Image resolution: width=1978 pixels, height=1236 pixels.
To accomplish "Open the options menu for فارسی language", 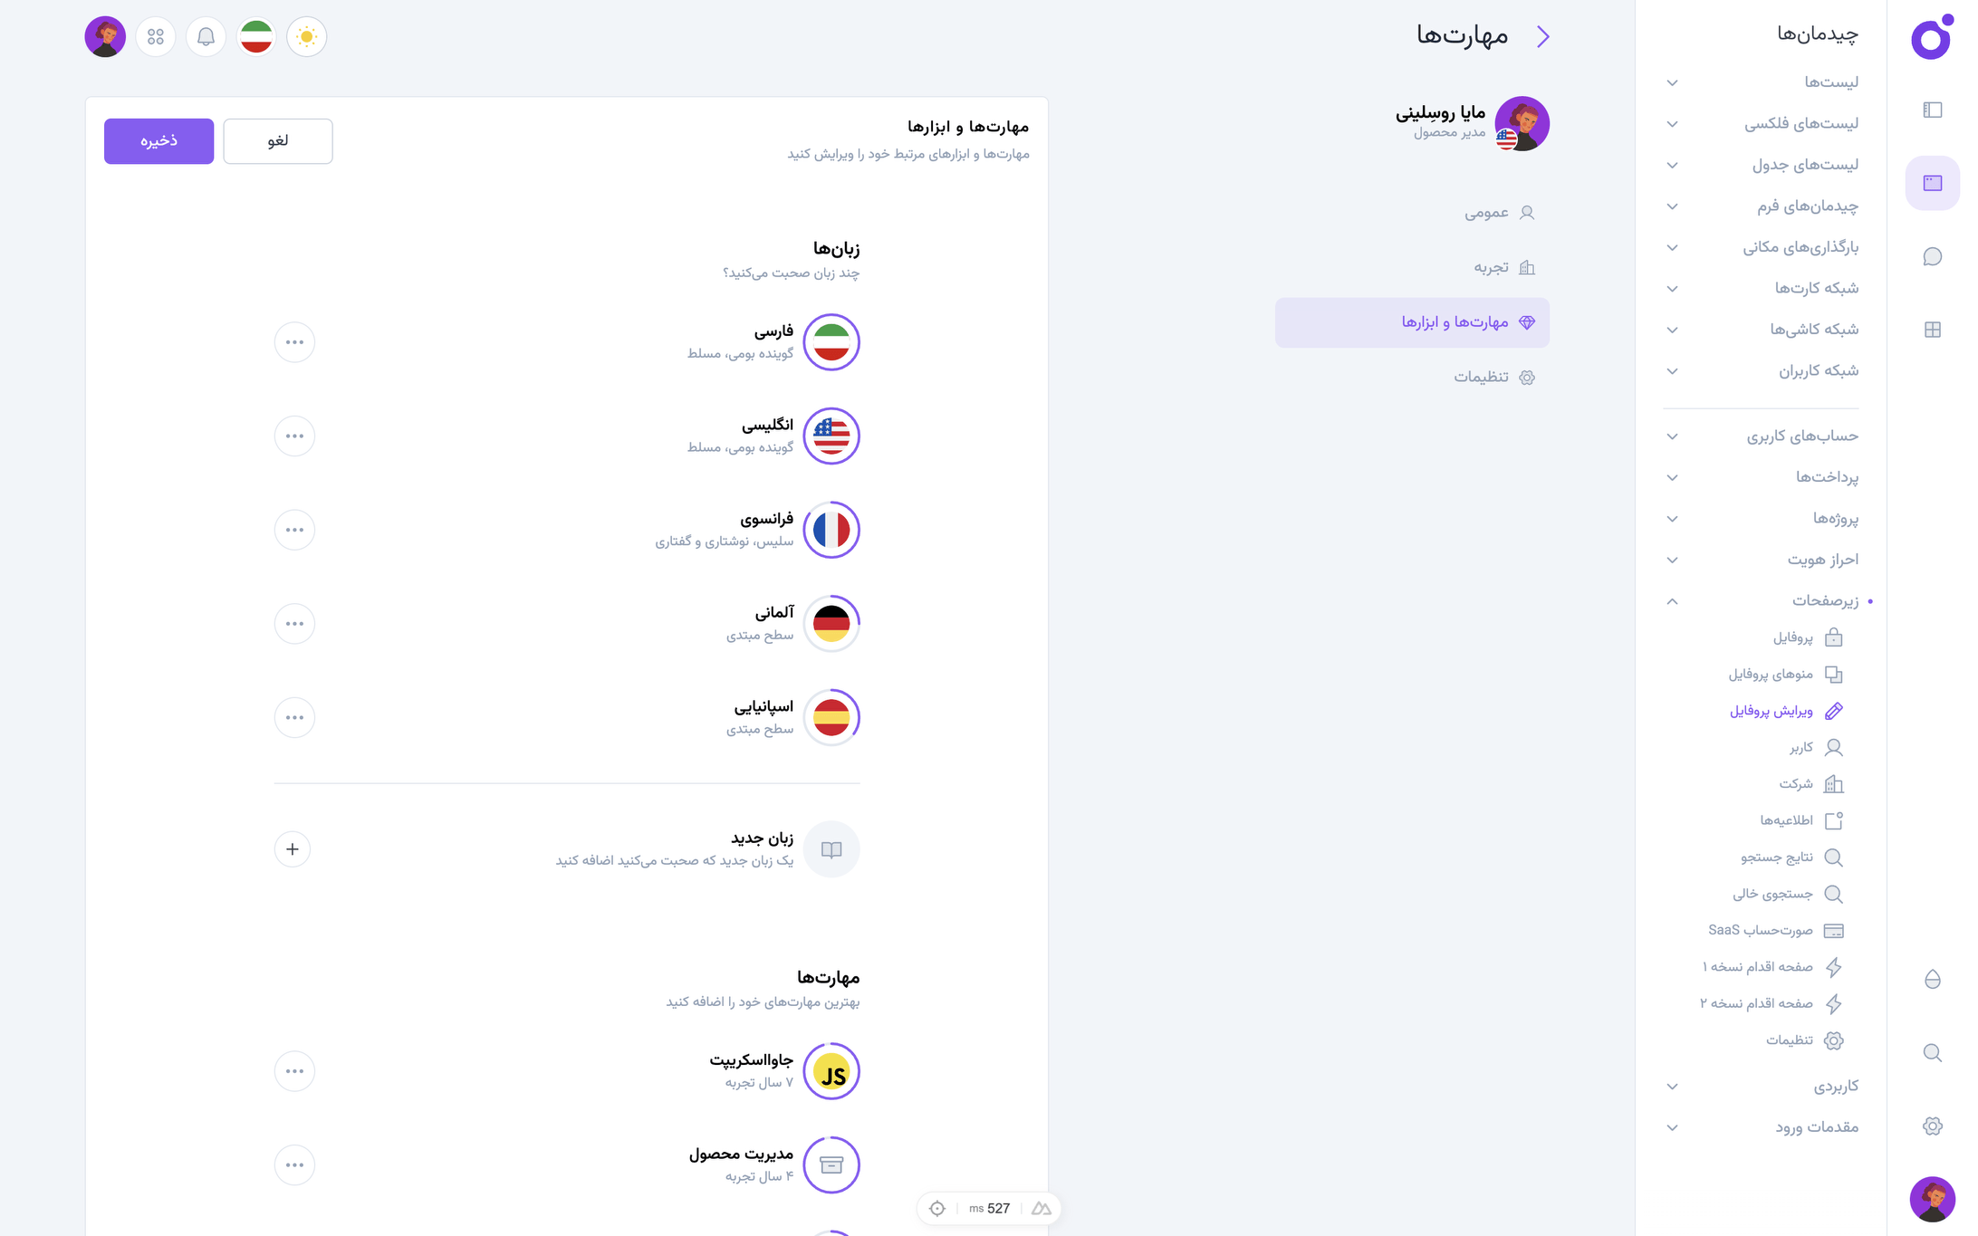I will click(x=294, y=342).
